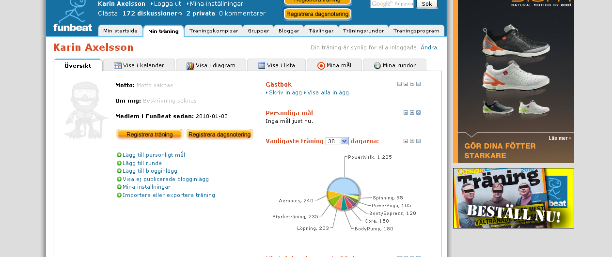Click the Ändra visibility link

(429, 47)
